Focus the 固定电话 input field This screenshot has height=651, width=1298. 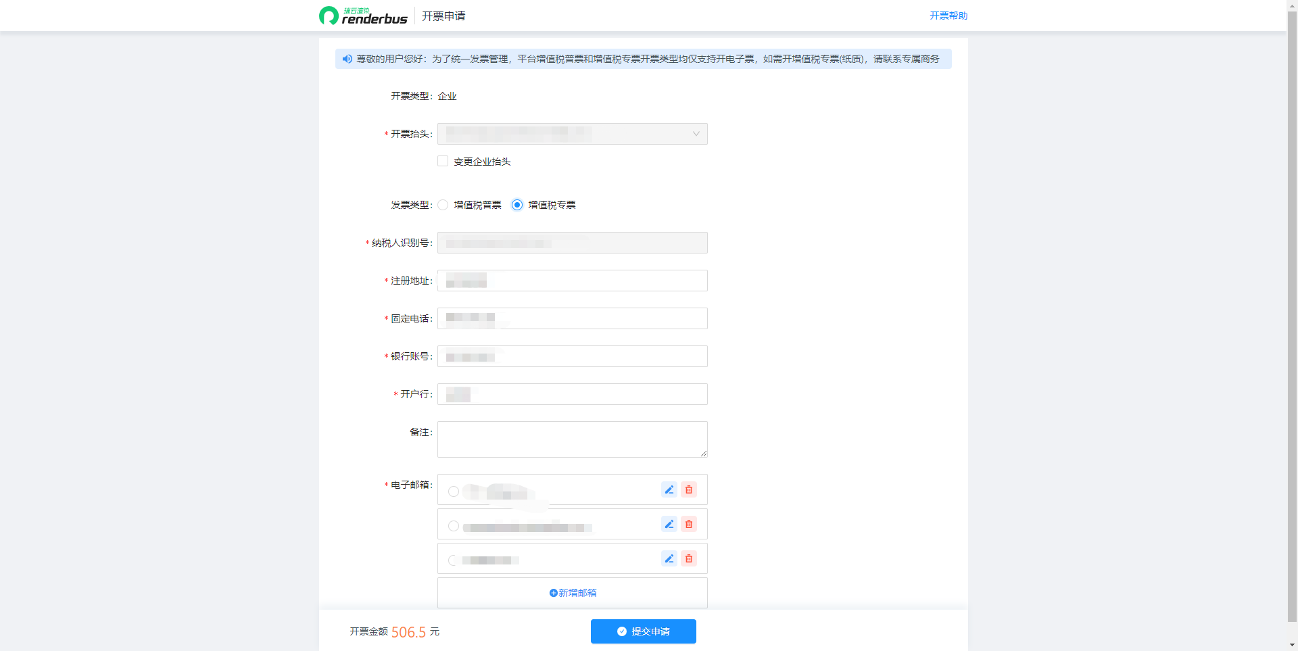point(573,318)
